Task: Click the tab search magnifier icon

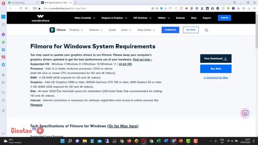Action: (234, 2)
